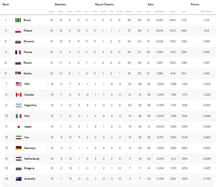Click the Poland flag icon
This screenshot has height=187, width=216.
[18, 31]
